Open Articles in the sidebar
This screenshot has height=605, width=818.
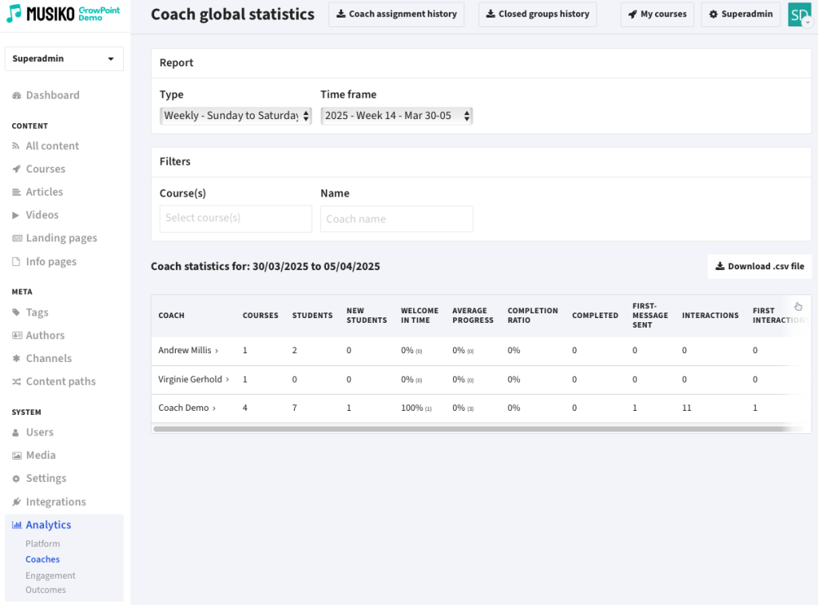point(45,192)
